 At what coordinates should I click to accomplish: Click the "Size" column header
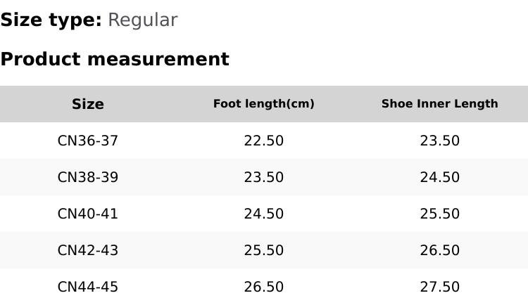point(88,104)
